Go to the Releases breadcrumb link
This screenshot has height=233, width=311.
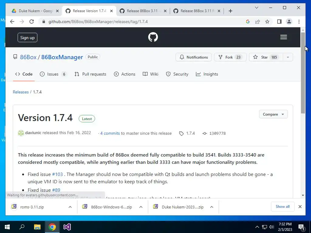click(21, 92)
